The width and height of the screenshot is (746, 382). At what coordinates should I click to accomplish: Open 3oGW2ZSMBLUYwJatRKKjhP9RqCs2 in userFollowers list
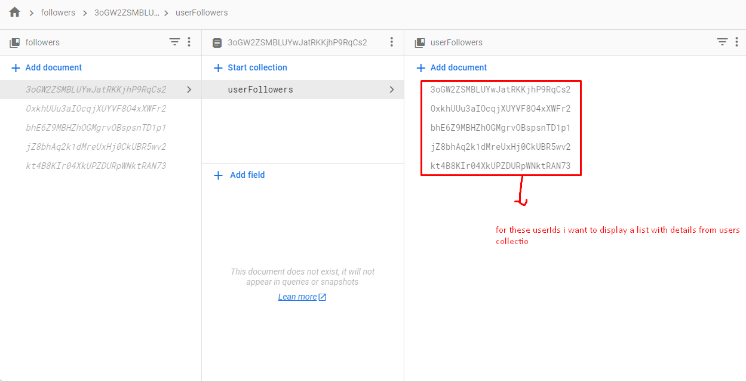501,90
